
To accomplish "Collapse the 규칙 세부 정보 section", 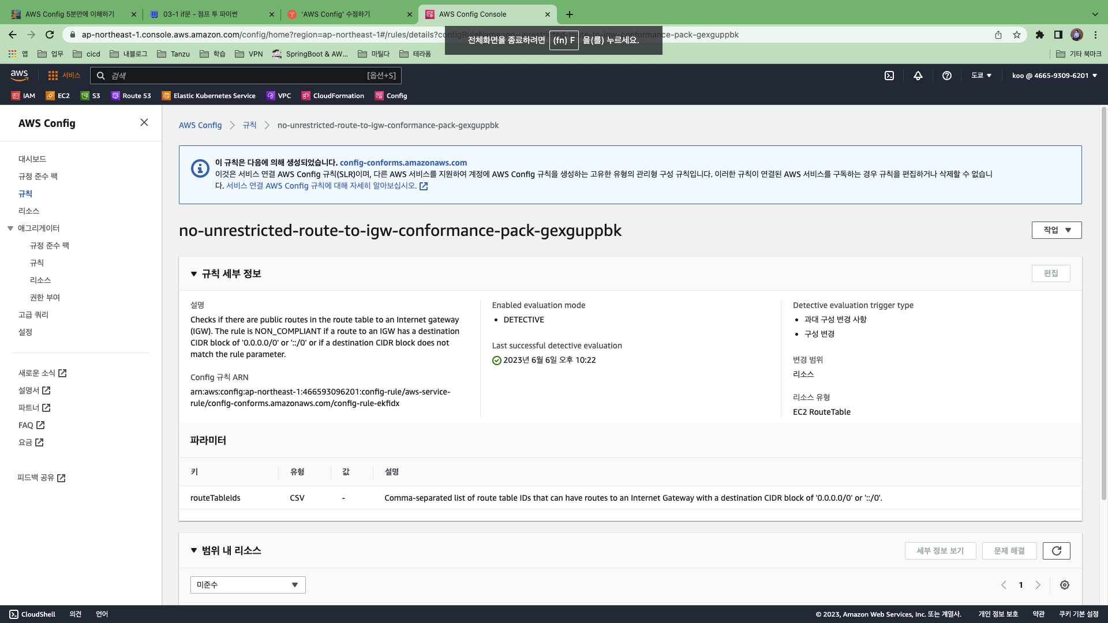I will tap(194, 274).
